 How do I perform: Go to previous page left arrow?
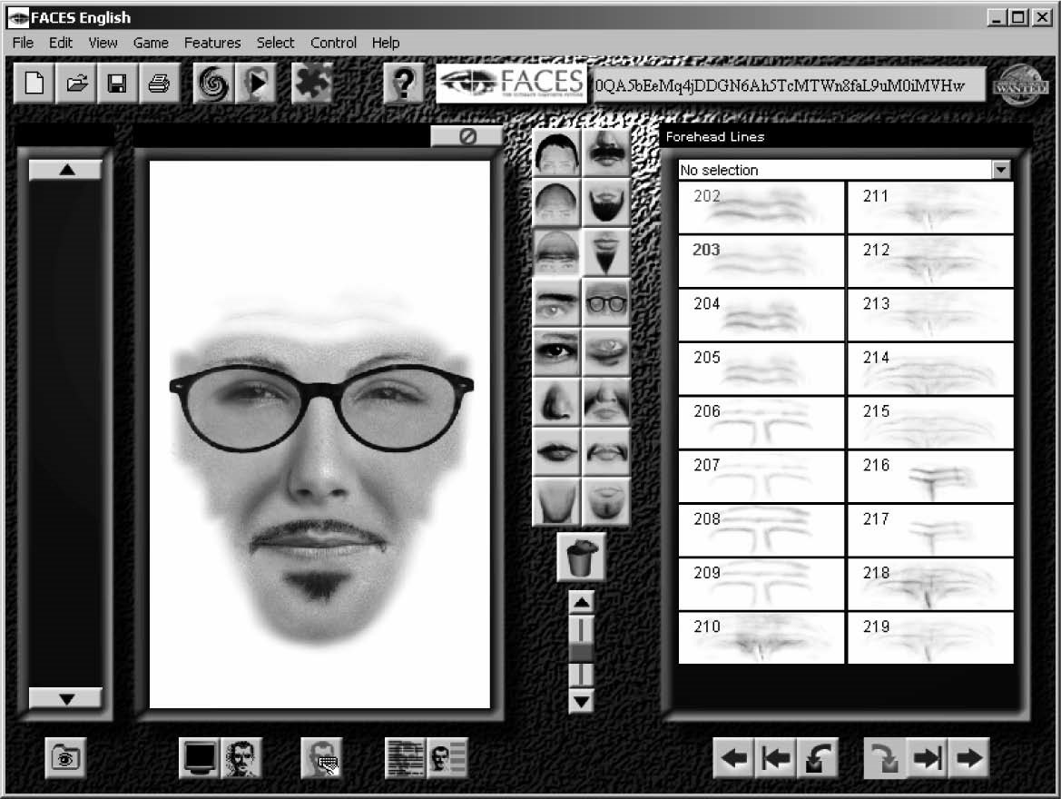734,758
